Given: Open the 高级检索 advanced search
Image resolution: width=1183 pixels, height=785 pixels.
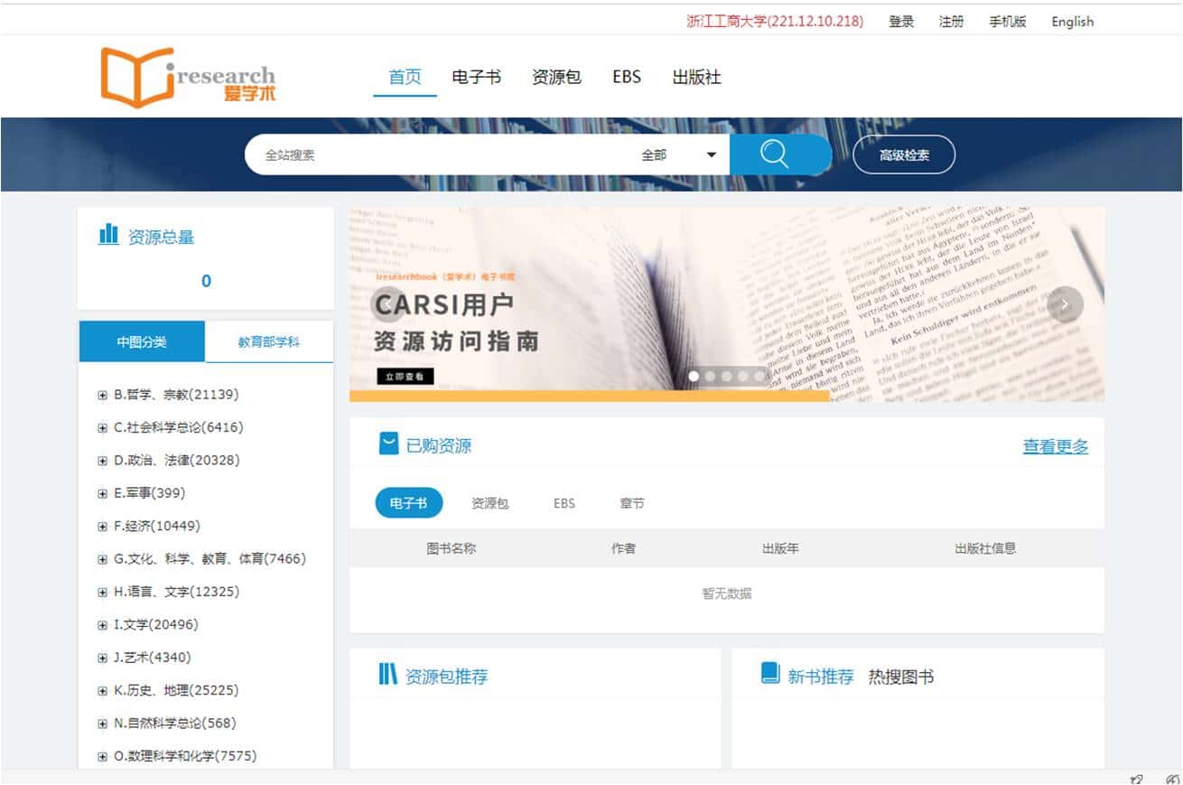Looking at the screenshot, I should [903, 155].
